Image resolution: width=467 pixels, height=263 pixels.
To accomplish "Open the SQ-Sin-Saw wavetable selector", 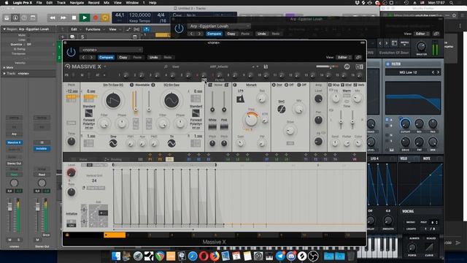I will [171, 85].
